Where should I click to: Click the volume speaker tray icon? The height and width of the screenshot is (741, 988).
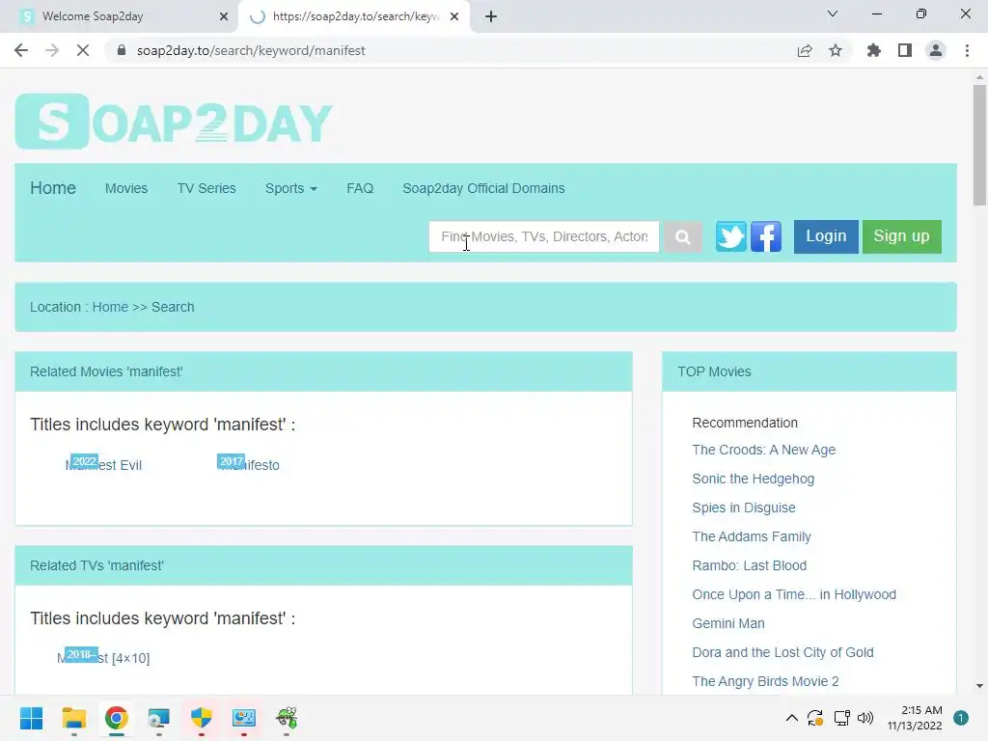click(x=865, y=718)
